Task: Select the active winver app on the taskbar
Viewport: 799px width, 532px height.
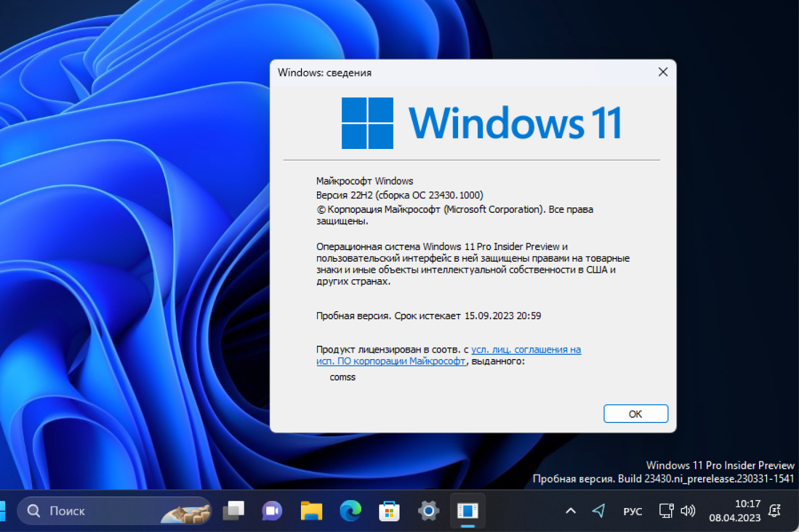Action: tap(467, 510)
